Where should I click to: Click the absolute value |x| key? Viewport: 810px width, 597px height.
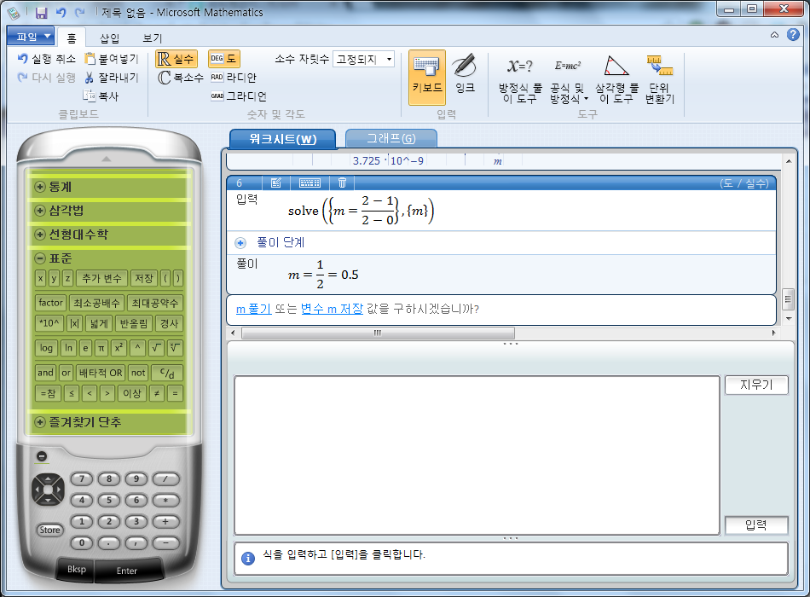[74, 323]
